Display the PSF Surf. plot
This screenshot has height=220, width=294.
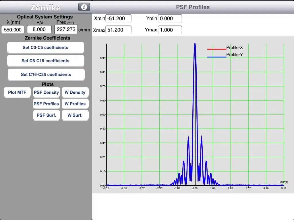pyautogui.click(x=46, y=115)
